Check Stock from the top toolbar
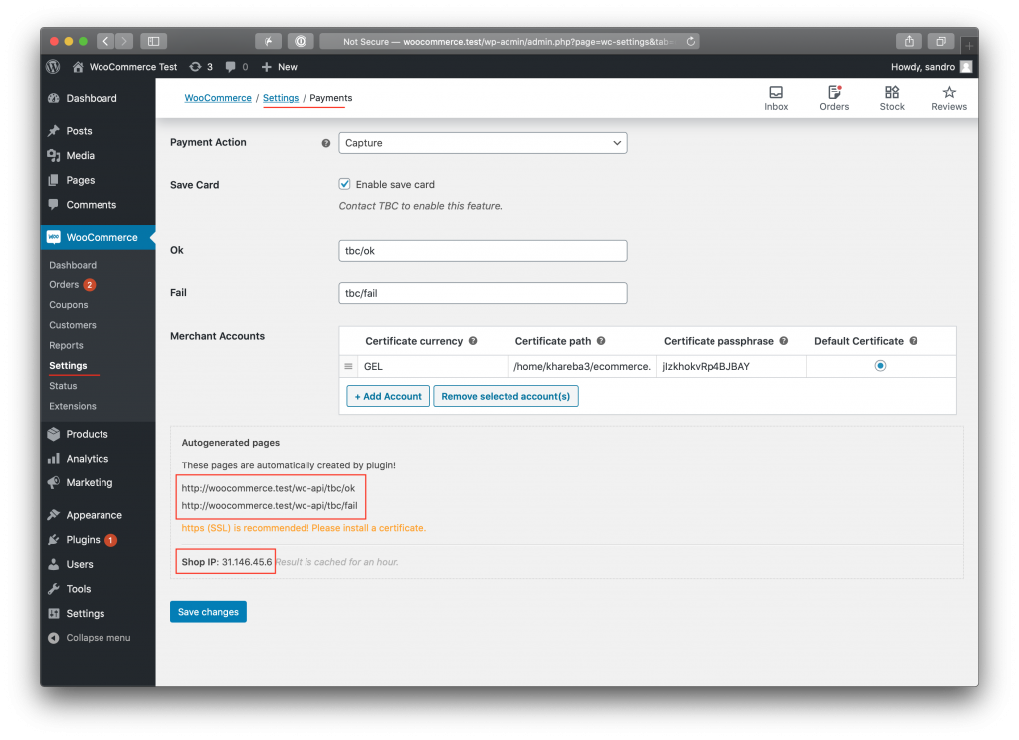This screenshot has height=740, width=1019. pyautogui.click(x=892, y=95)
